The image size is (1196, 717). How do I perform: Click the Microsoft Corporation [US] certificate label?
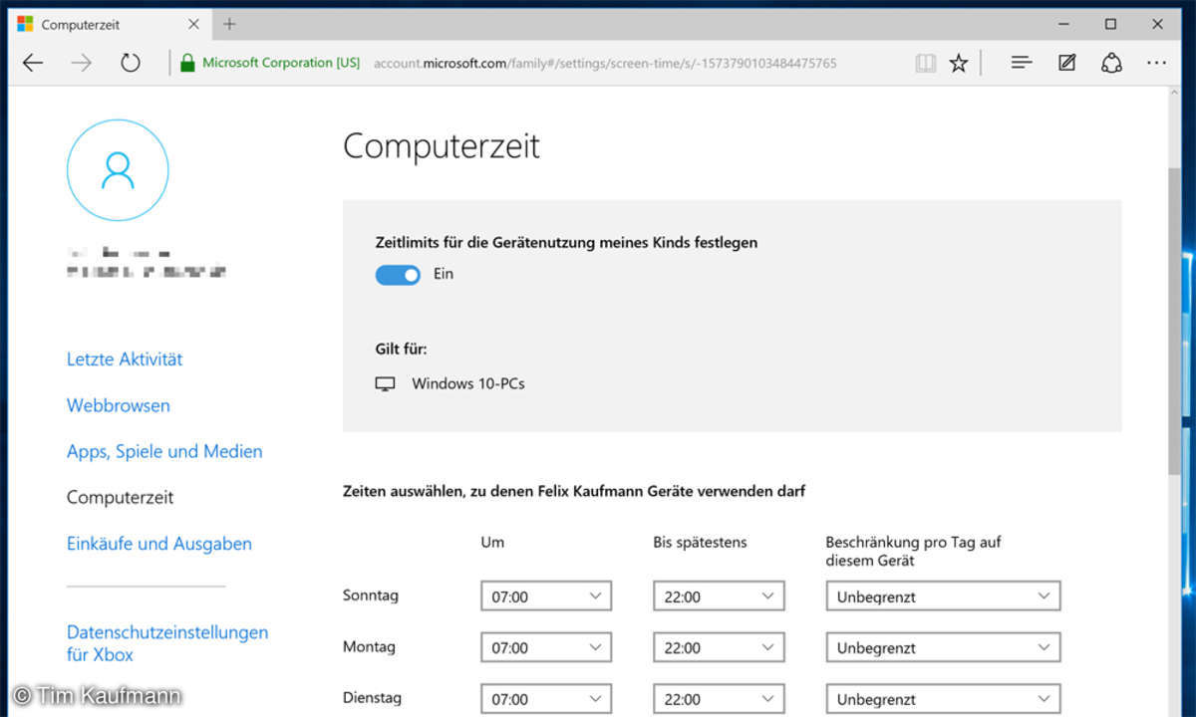pos(281,63)
